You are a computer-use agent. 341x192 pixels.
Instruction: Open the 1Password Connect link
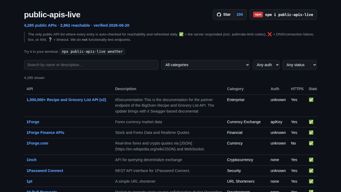pos(45,171)
